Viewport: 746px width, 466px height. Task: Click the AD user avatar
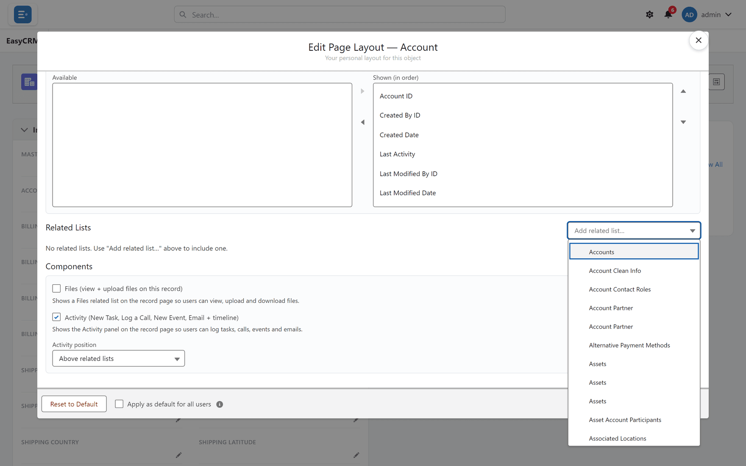(689, 14)
